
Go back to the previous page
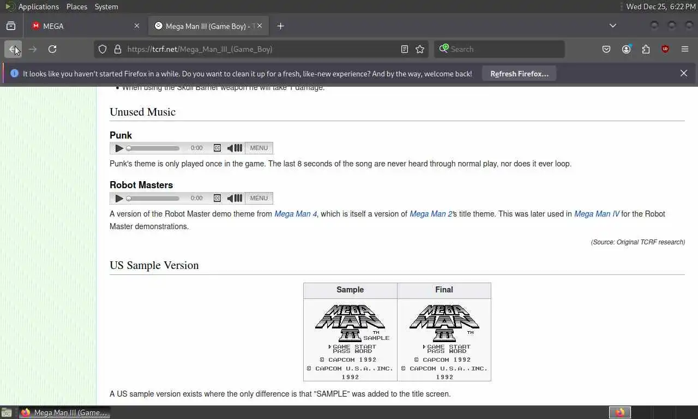point(13,49)
